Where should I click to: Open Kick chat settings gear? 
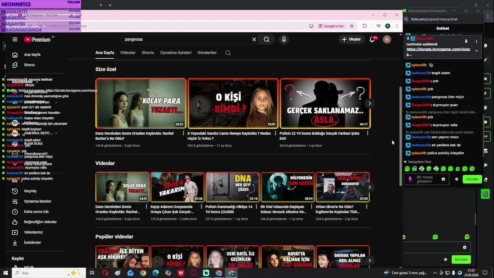click(457, 179)
